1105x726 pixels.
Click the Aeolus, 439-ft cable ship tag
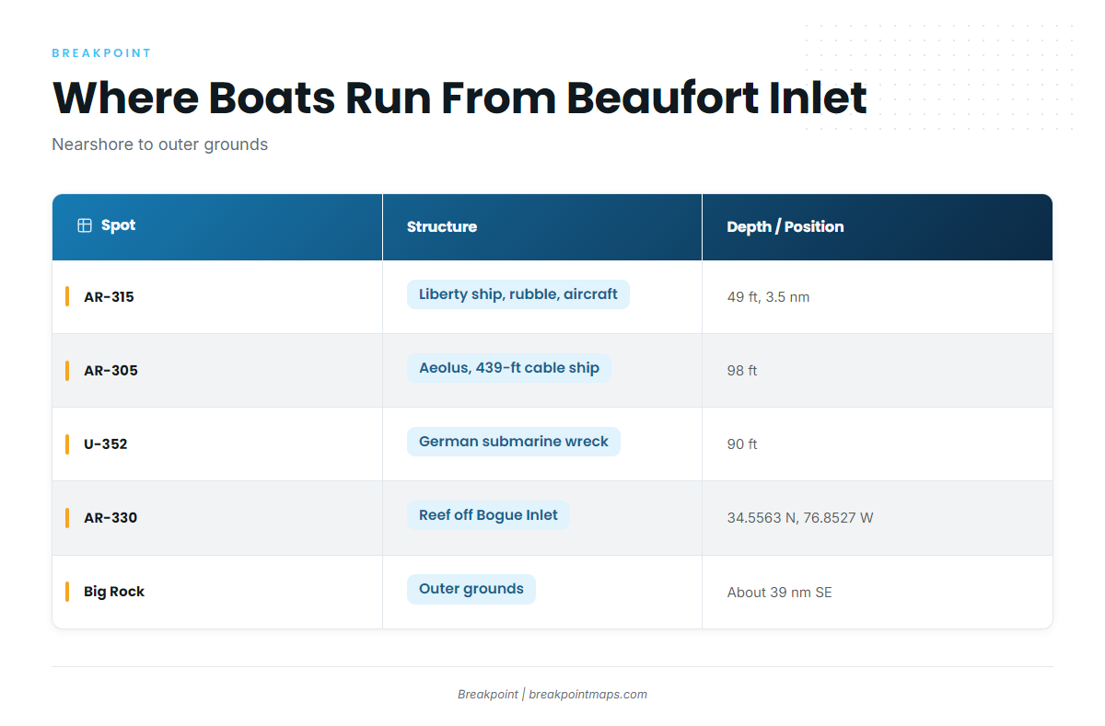tap(509, 368)
